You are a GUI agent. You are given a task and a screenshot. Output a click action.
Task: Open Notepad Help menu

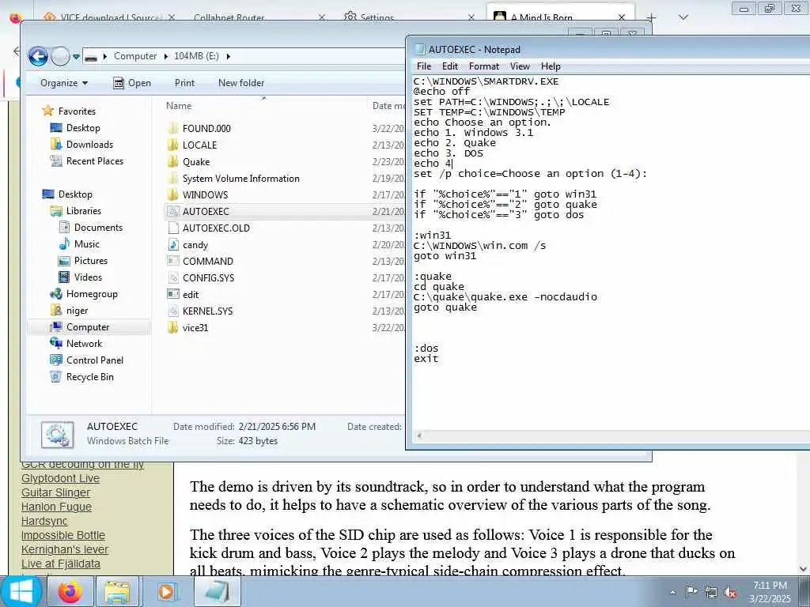click(x=551, y=66)
